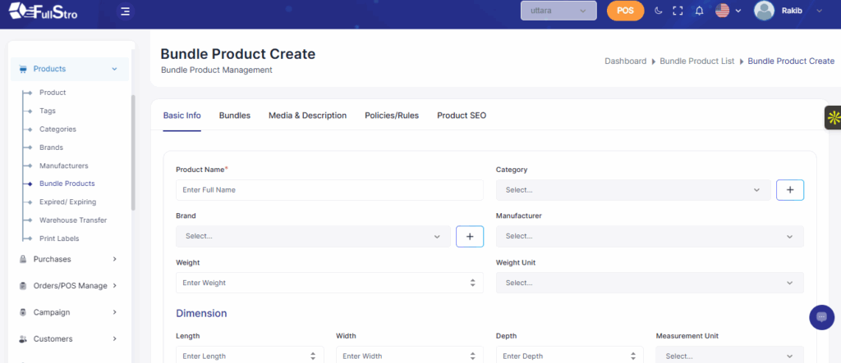Switch to the Bundles tab
Screen dimensions: 841x363
[x=234, y=116]
